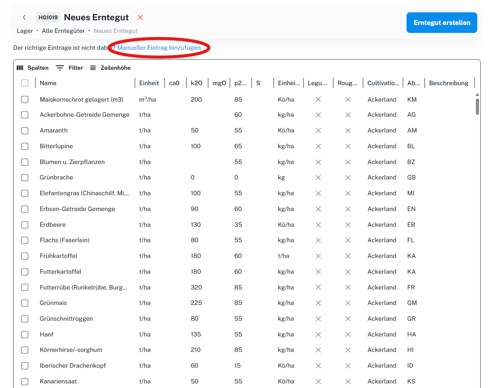This screenshot has width=492, height=388.
Task: Click the Roug... X icon for Amaranth
Action: point(348,130)
